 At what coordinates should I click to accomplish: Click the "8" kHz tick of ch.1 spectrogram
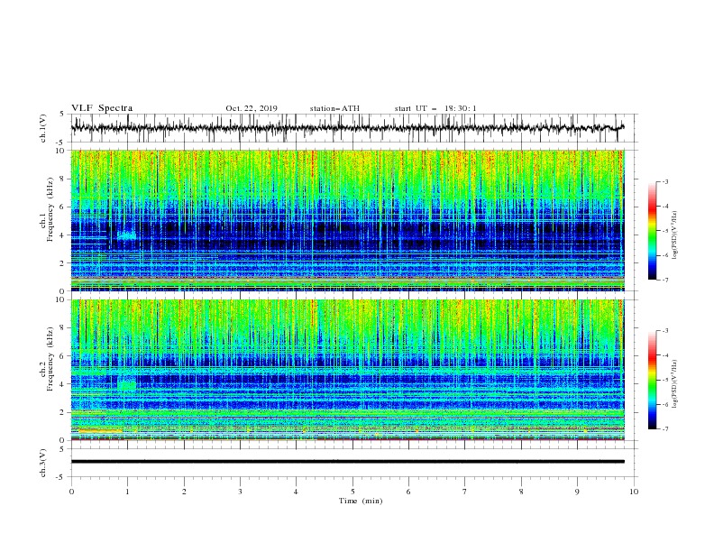click(62, 179)
